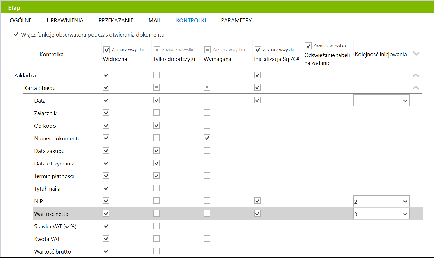
Task: Check Wymagana for Zakładka 1
Action: coord(207,75)
